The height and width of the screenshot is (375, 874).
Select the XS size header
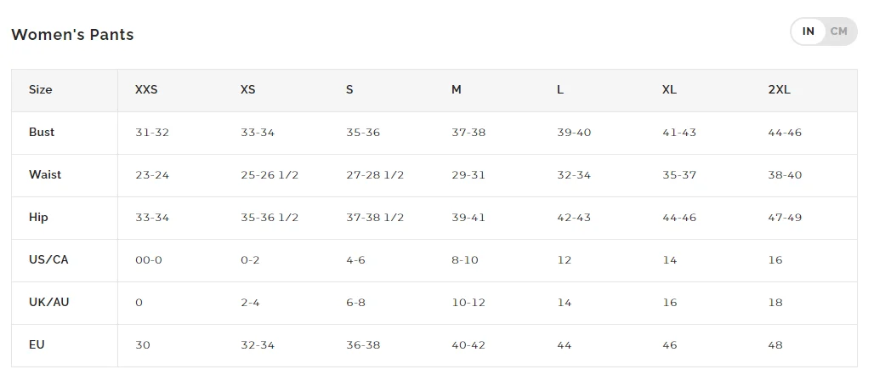(x=248, y=89)
